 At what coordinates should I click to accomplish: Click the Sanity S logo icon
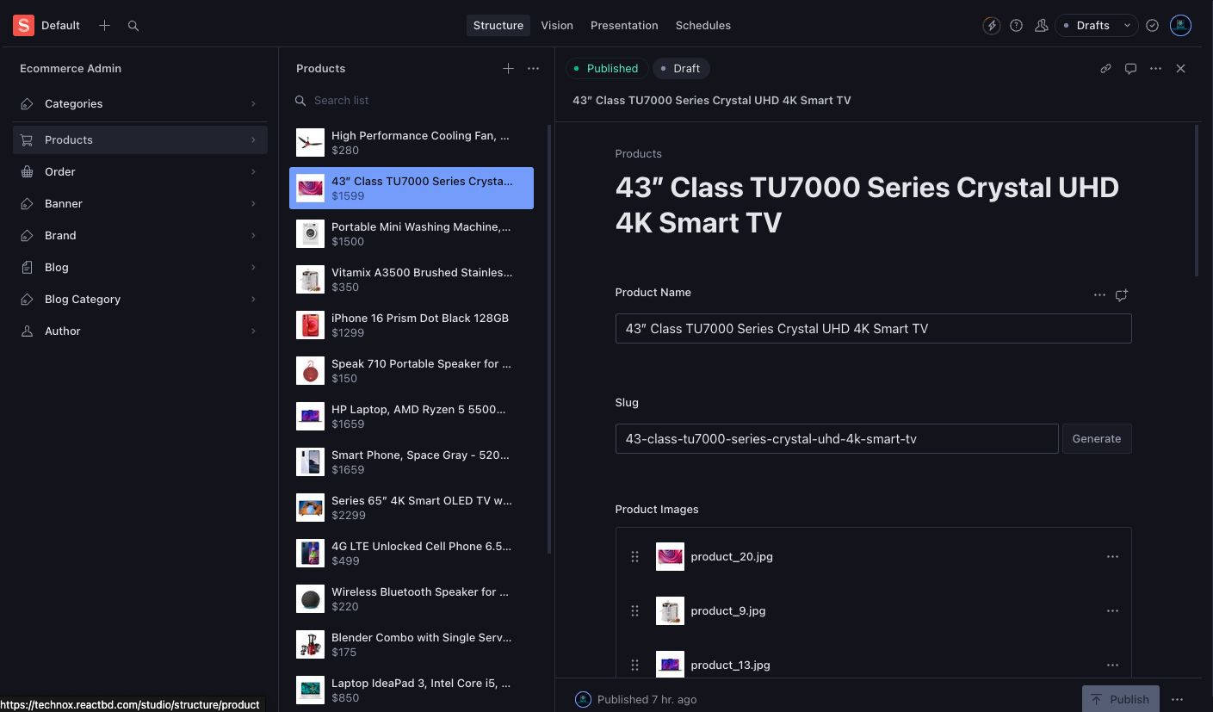click(23, 25)
